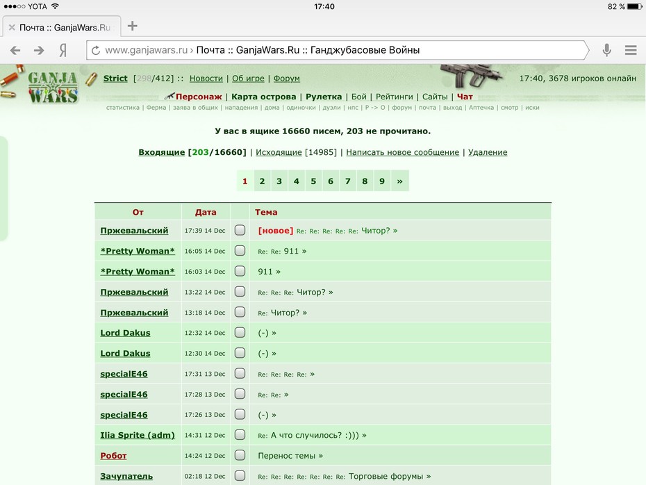Open the 'Re: Re: 911' message
646x485 pixels.
tap(282, 251)
